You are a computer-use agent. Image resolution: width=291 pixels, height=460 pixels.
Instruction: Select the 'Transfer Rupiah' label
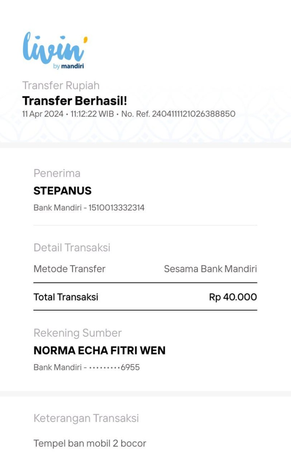61,85
